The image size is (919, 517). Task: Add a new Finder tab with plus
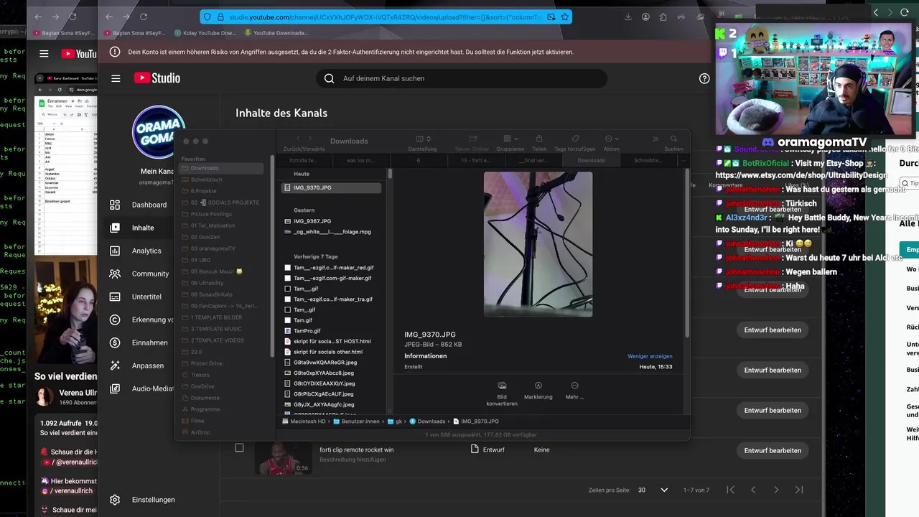[x=683, y=161]
